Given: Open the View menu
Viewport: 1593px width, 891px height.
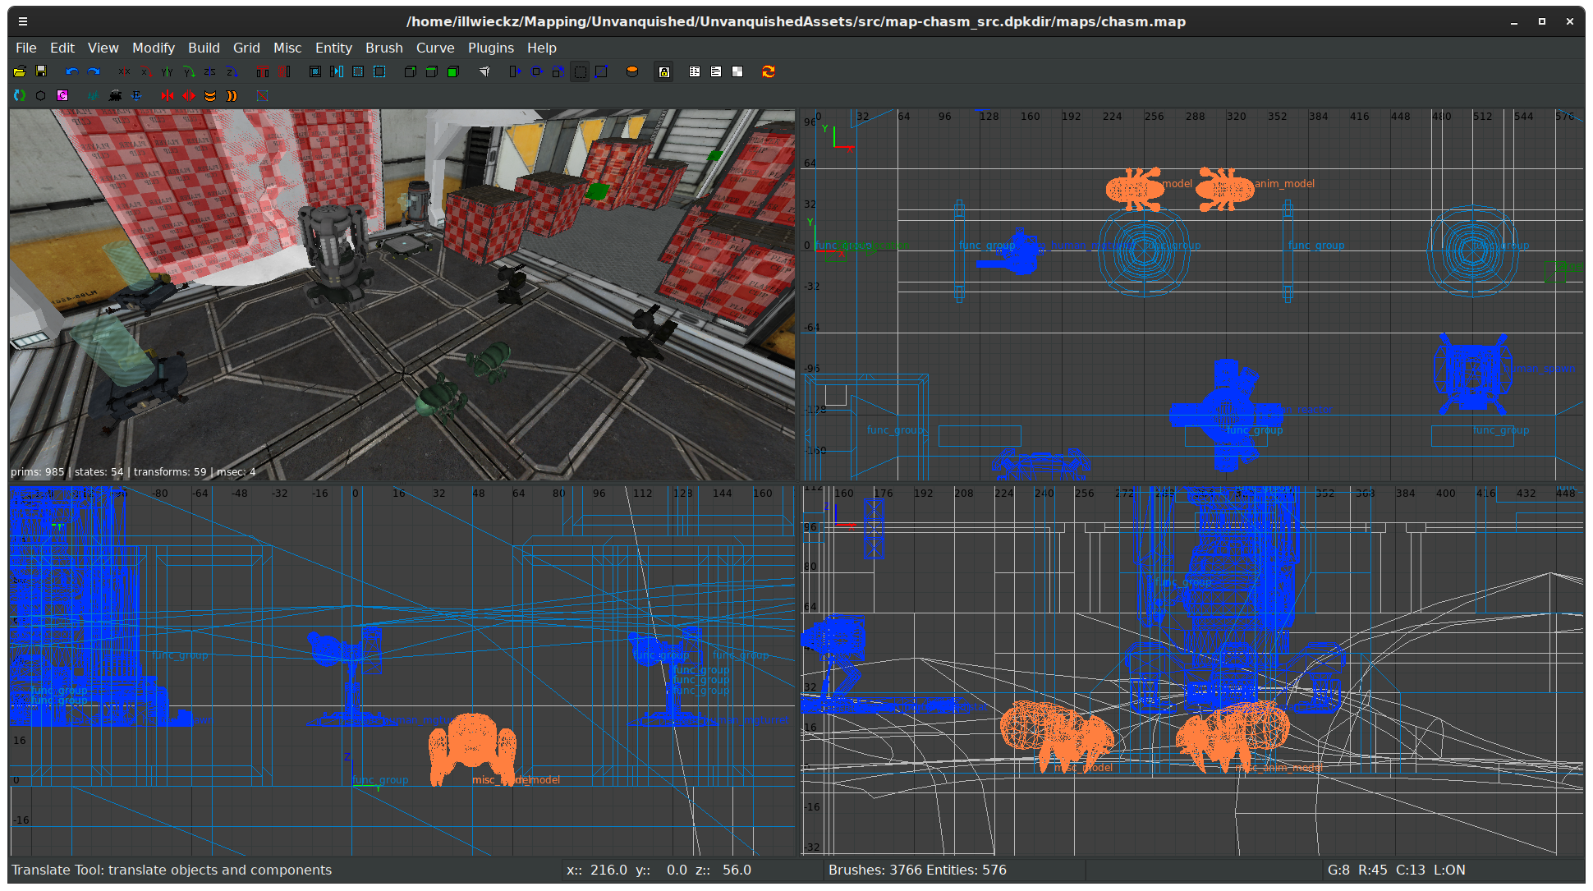Looking at the screenshot, I should (103, 48).
